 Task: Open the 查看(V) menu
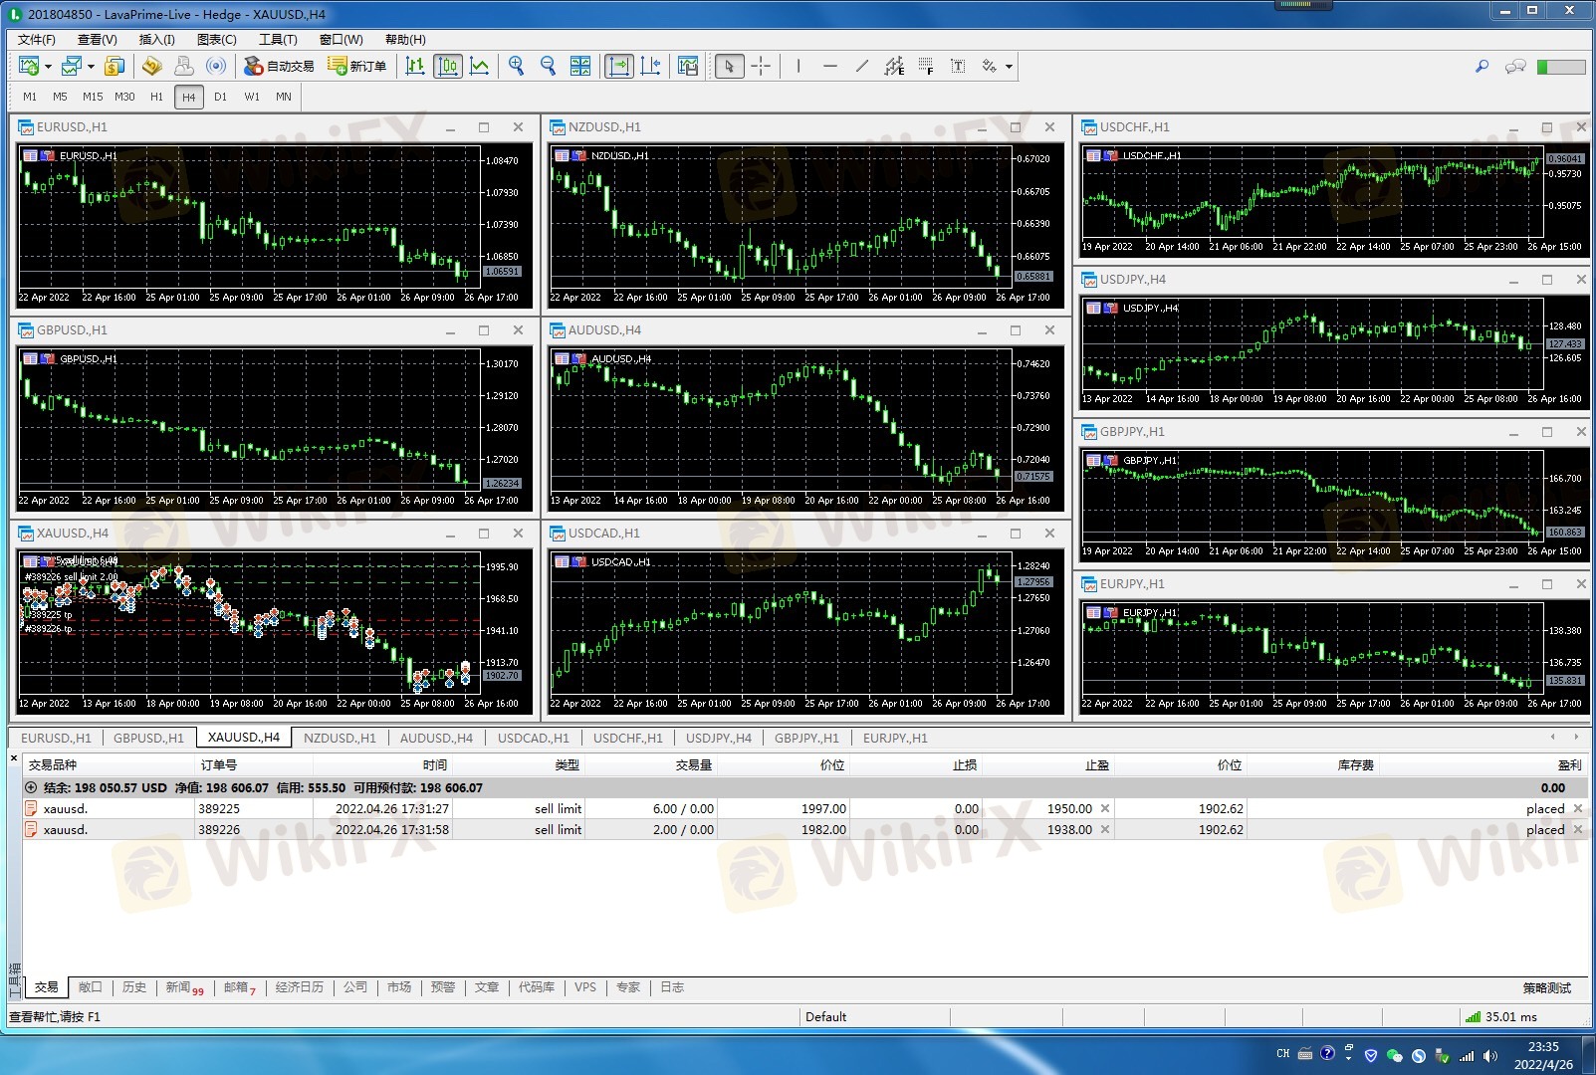pos(97,40)
